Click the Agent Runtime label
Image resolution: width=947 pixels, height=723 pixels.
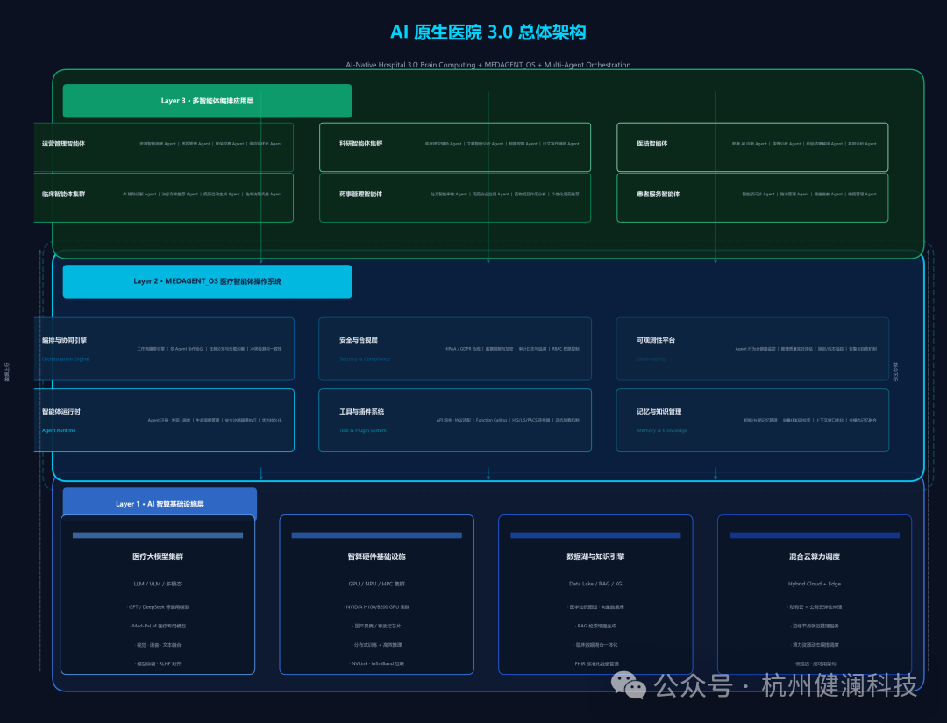59,430
